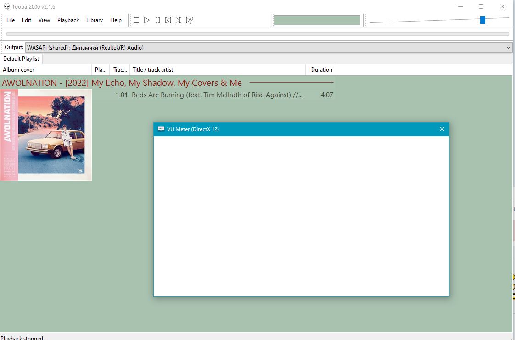Maximize the foobar2000 window
The height and width of the screenshot is (340, 515).
pos(481,6)
